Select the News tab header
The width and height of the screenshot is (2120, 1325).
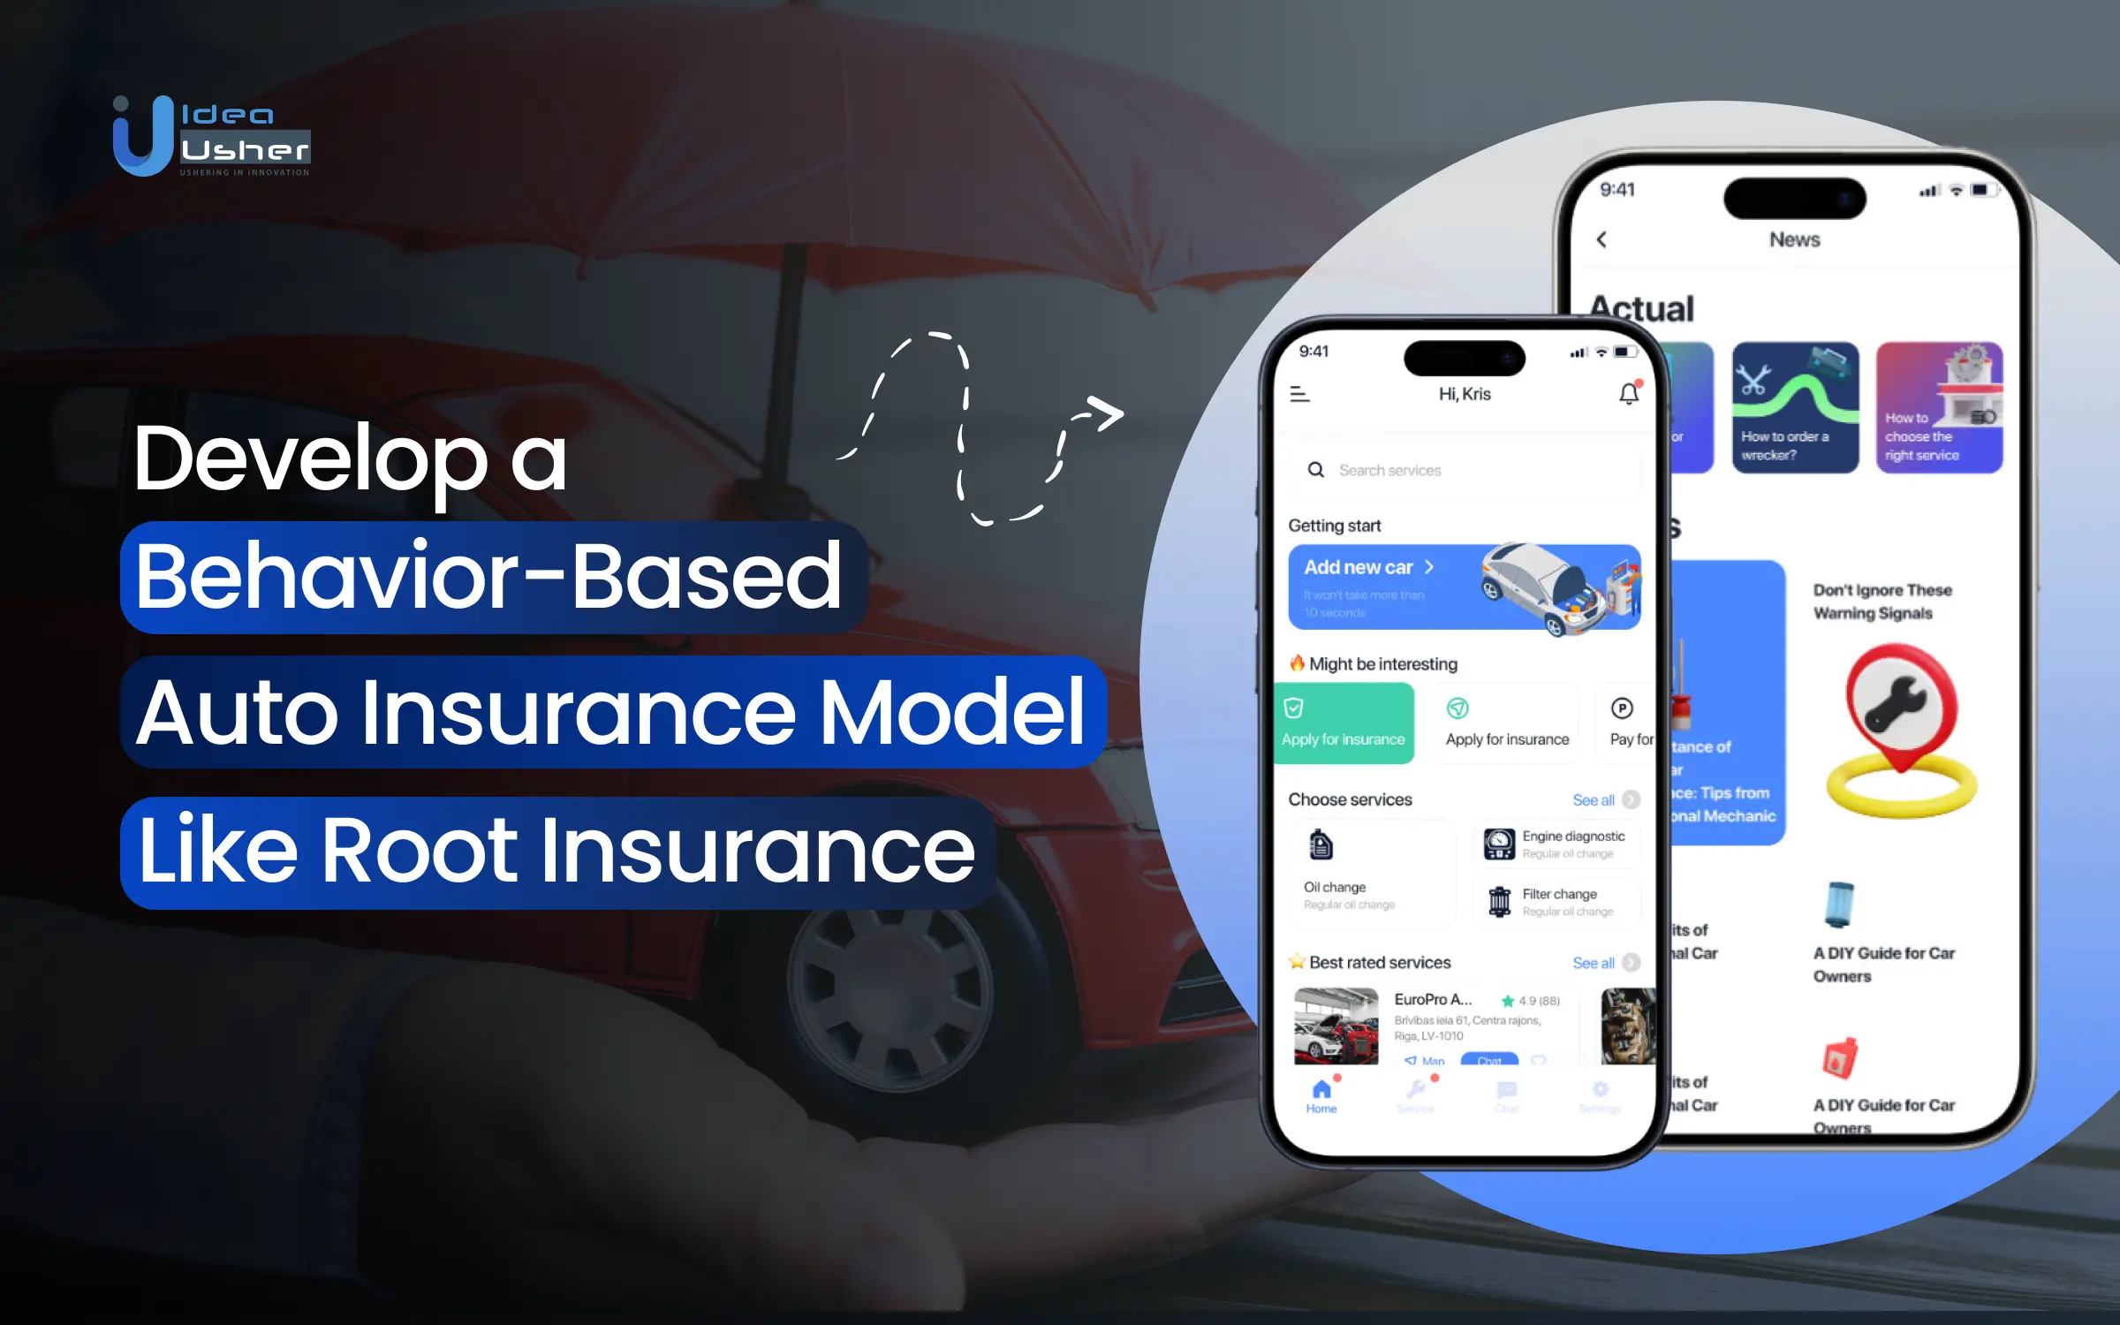pyautogui.click(x=1797, y=241)
